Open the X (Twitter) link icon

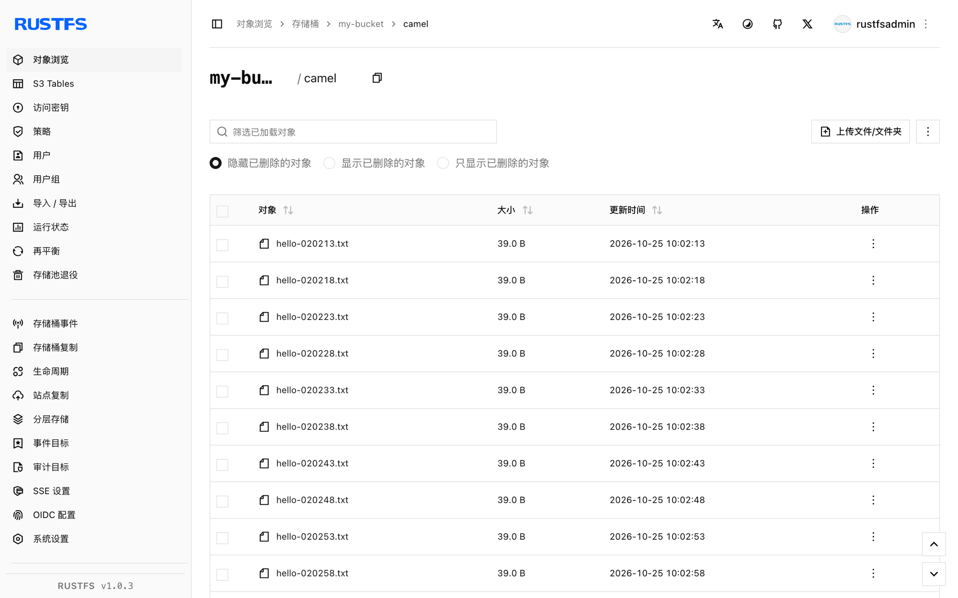(x=807, y=24)
